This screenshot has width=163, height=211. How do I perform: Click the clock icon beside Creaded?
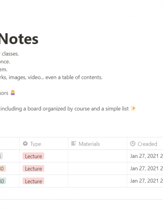tap(133, 144)
